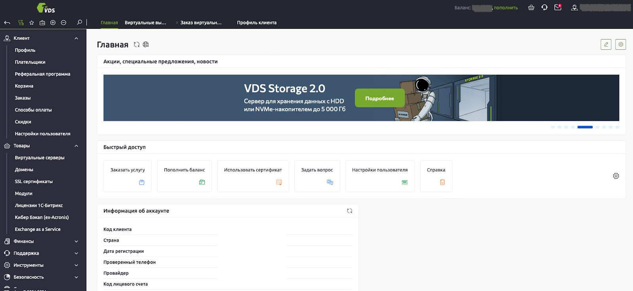Open Домены in the sidebar
This screenshot has width=633, height=291.
24,170
